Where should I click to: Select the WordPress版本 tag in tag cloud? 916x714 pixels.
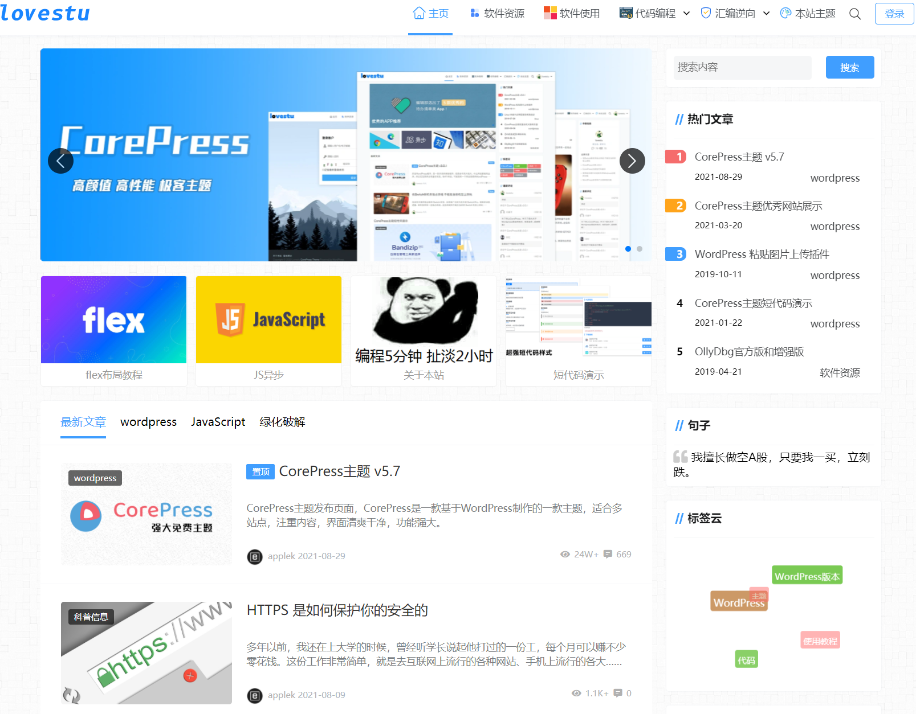(x=807, y=576)
